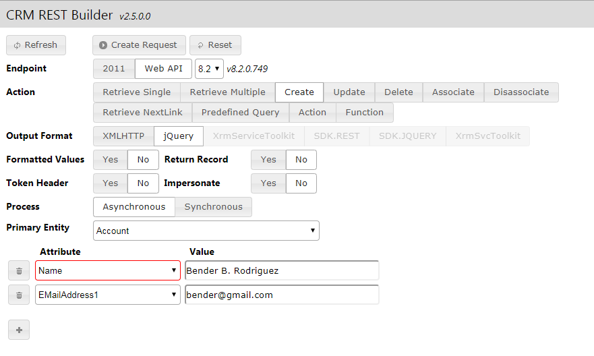Select Synchronous process mode

coord(213,207)
